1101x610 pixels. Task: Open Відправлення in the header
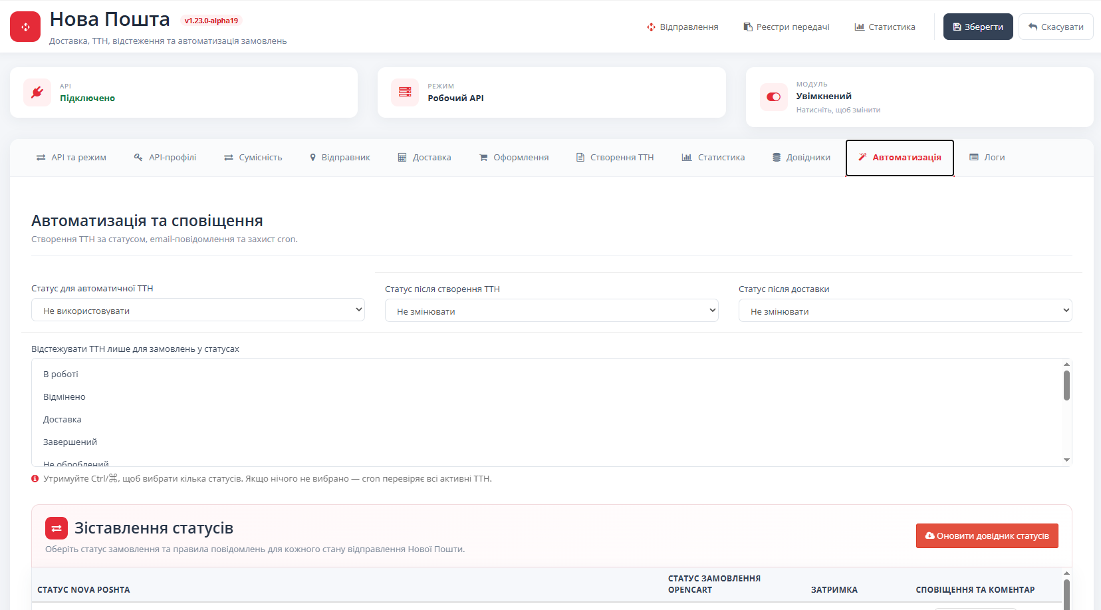[x=682, y=27]
